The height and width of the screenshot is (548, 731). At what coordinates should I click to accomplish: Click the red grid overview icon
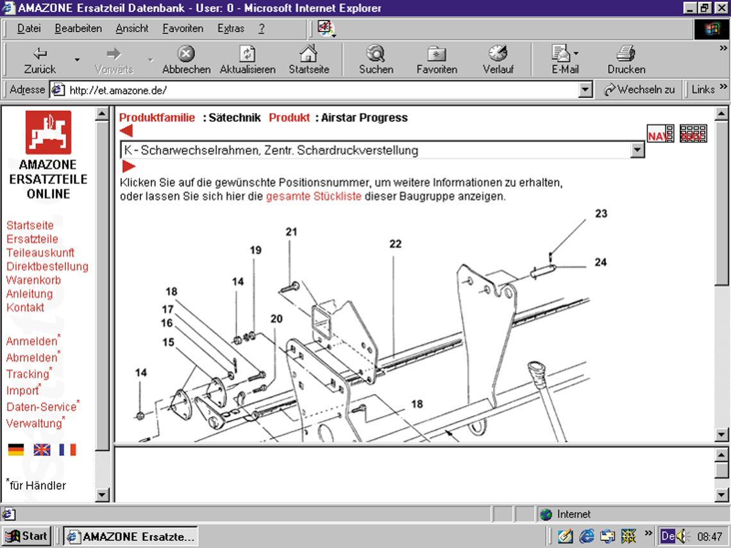click(693, 134)
